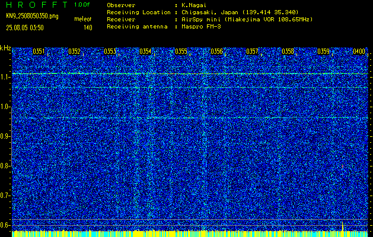Image resolution: width=373 pixels, height=237 pixels.
Task: Click the observer name K.Nagai
Action: pos(193,5)
